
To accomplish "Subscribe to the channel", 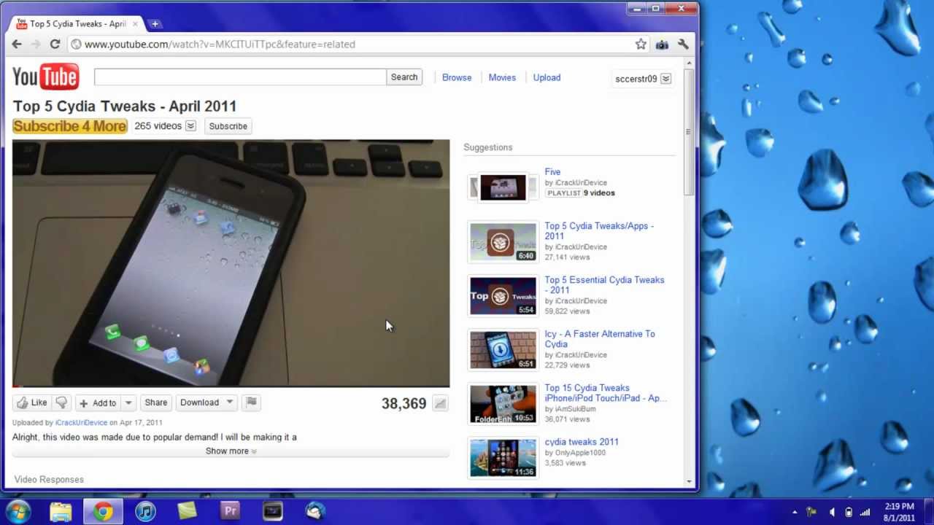I will [228, 126].
